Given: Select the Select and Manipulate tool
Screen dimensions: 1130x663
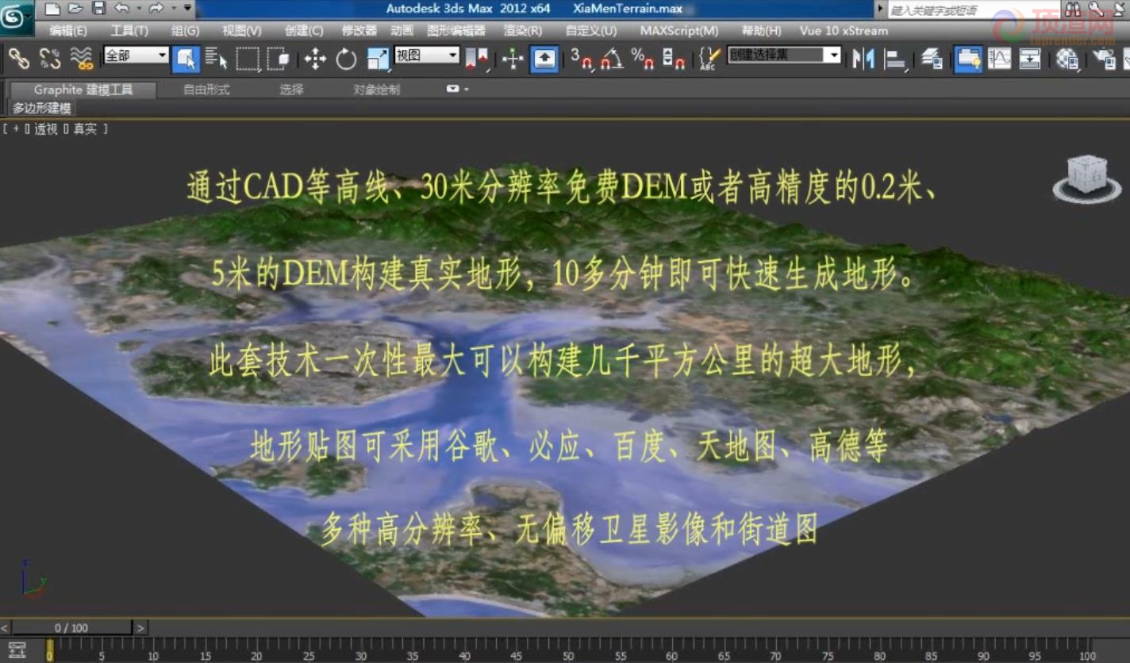Looking at the screenshot, I should pyautogui.click(x=513, y=59).
